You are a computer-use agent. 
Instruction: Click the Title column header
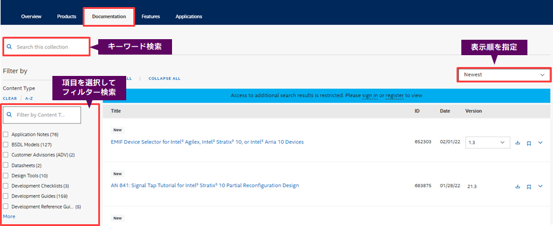(115, 111)
